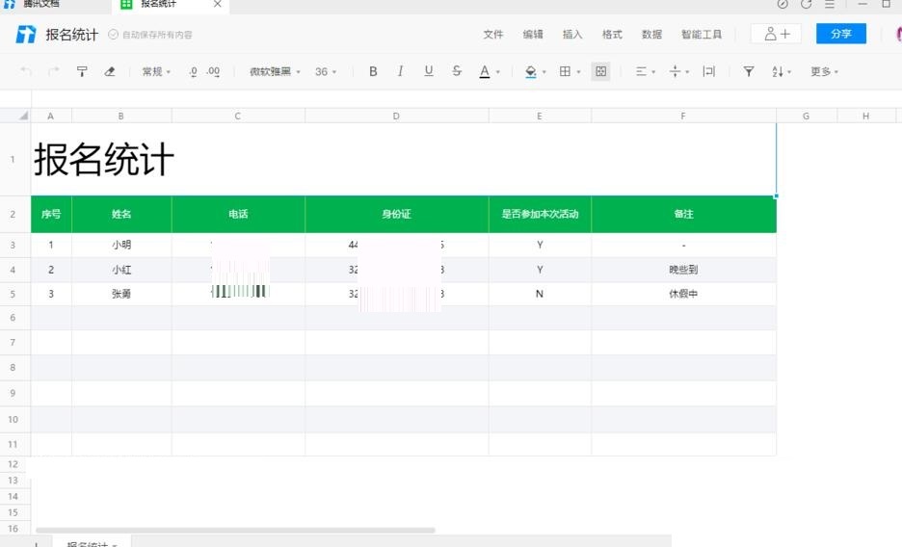Screen dimensions: 902x547
Task: Click the 晚些到 remark cell
Action: [x=683, y=270]
